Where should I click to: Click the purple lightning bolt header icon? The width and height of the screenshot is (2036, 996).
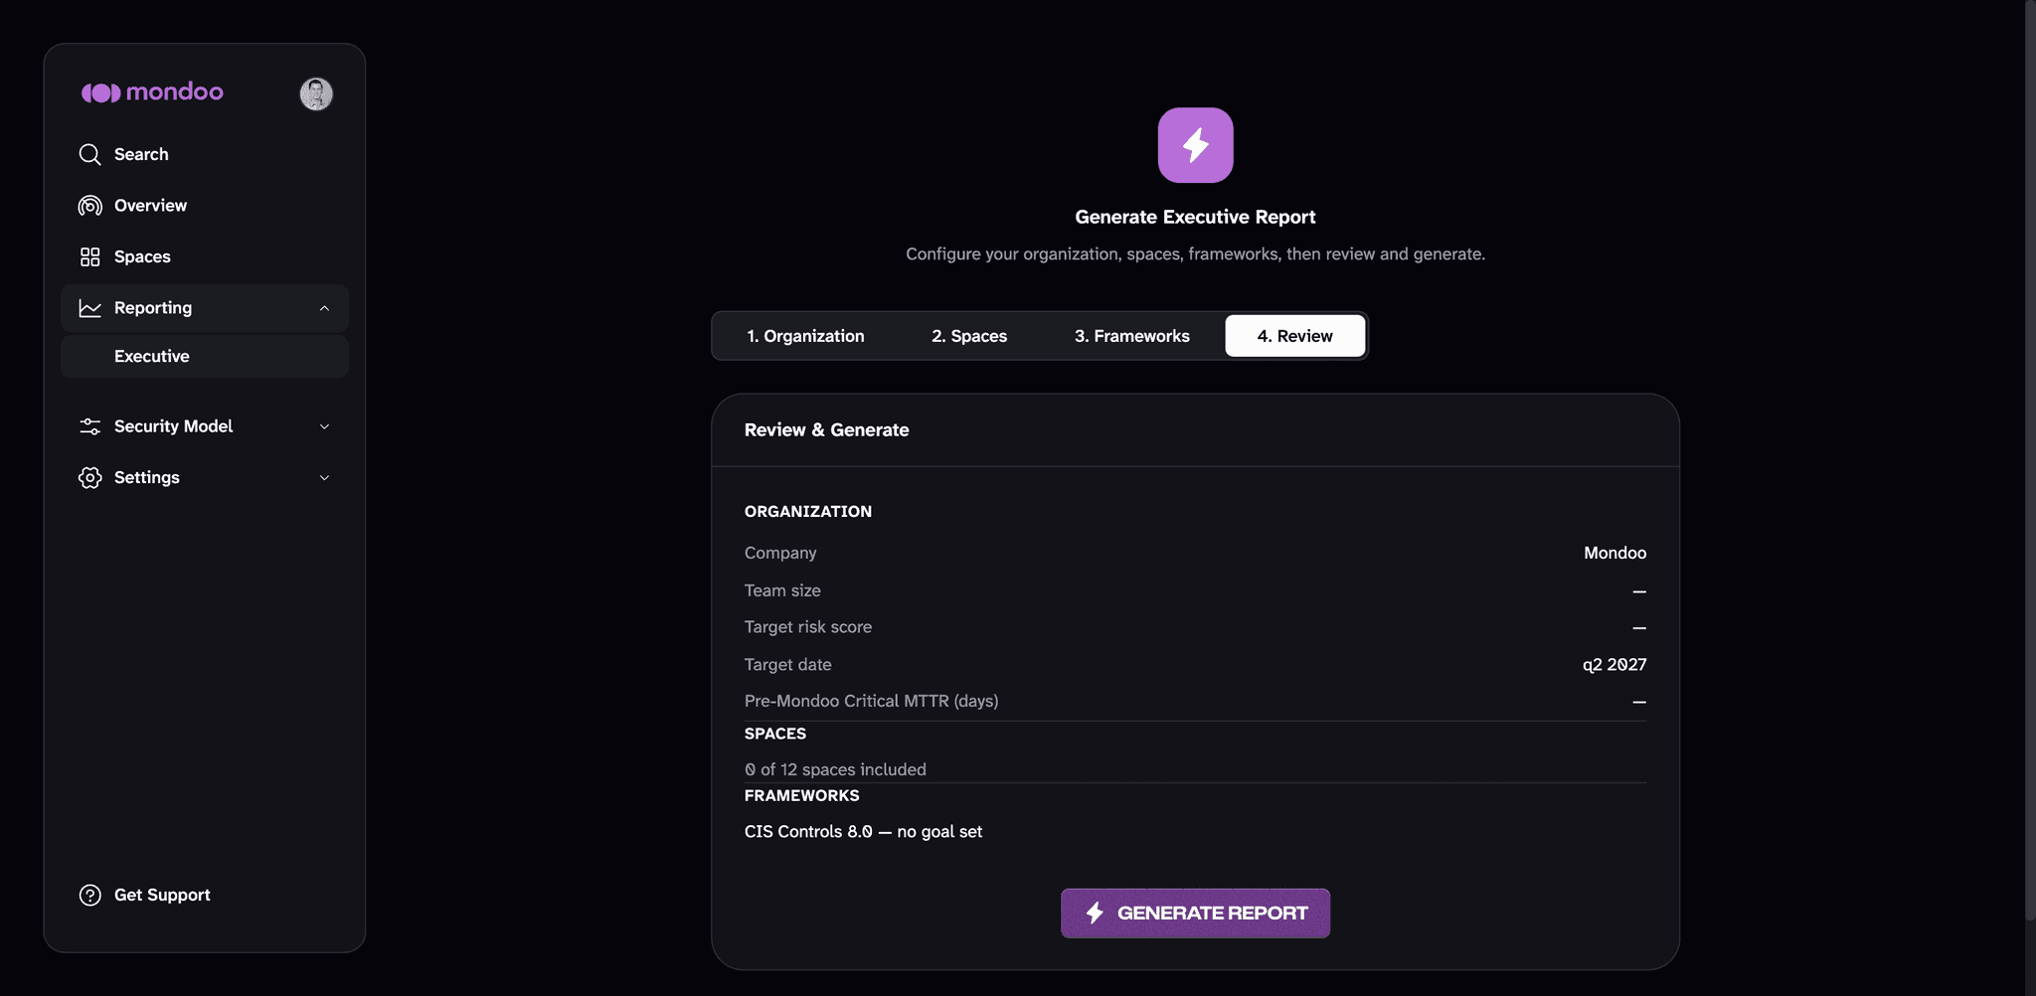(1195, 145)
